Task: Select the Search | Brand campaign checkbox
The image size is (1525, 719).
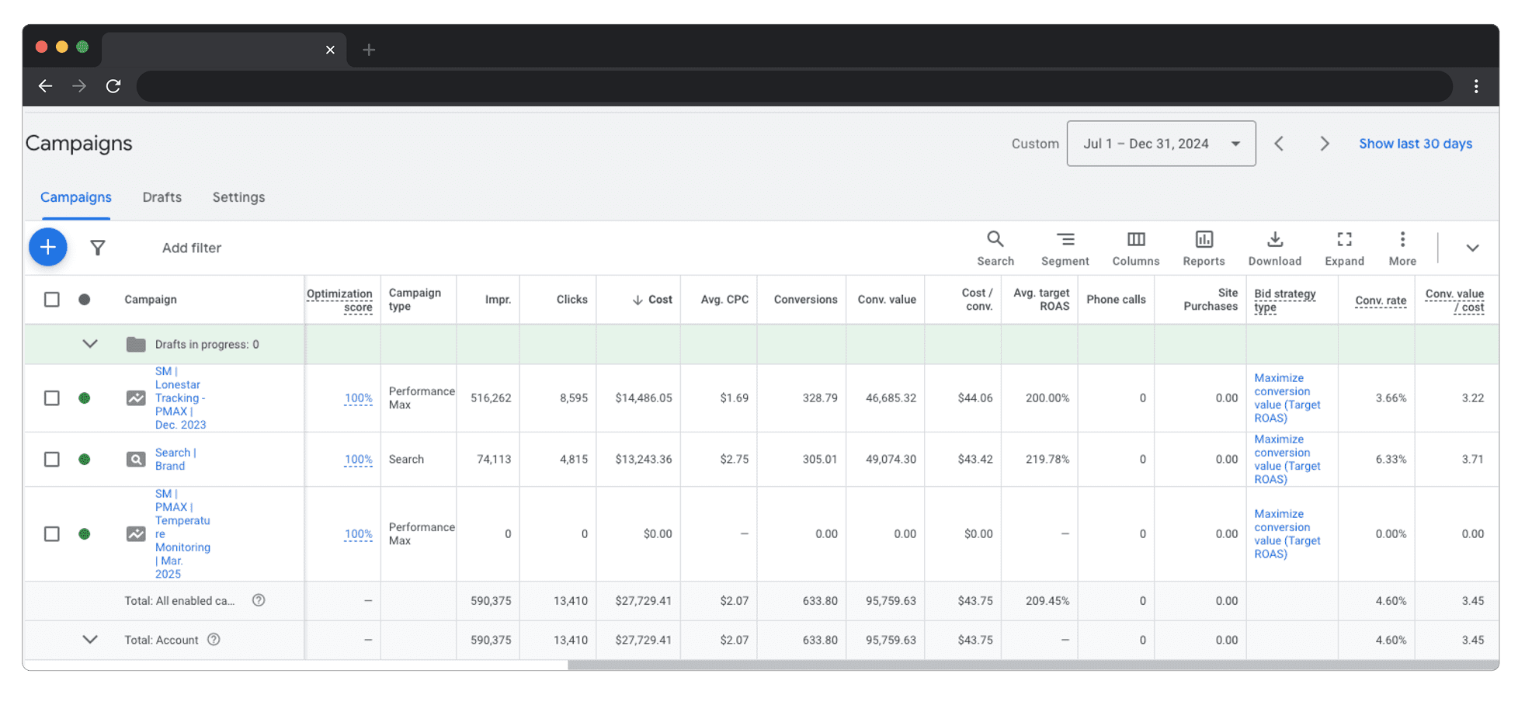Action: click(x=52, y=460)
